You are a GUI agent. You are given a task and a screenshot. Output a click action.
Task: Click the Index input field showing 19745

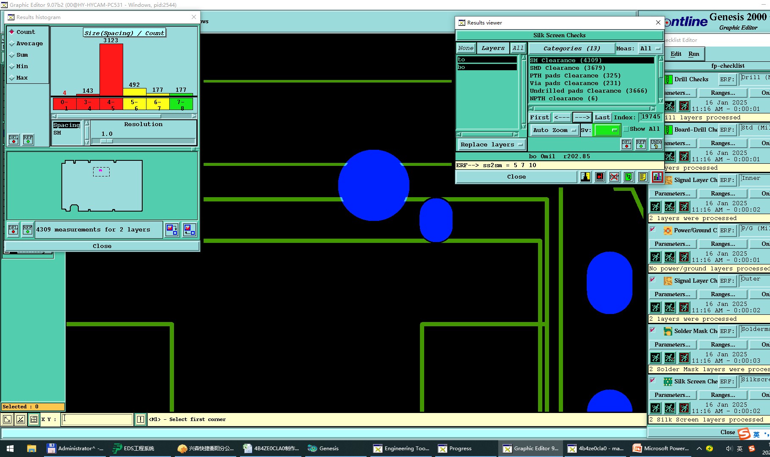650,117
